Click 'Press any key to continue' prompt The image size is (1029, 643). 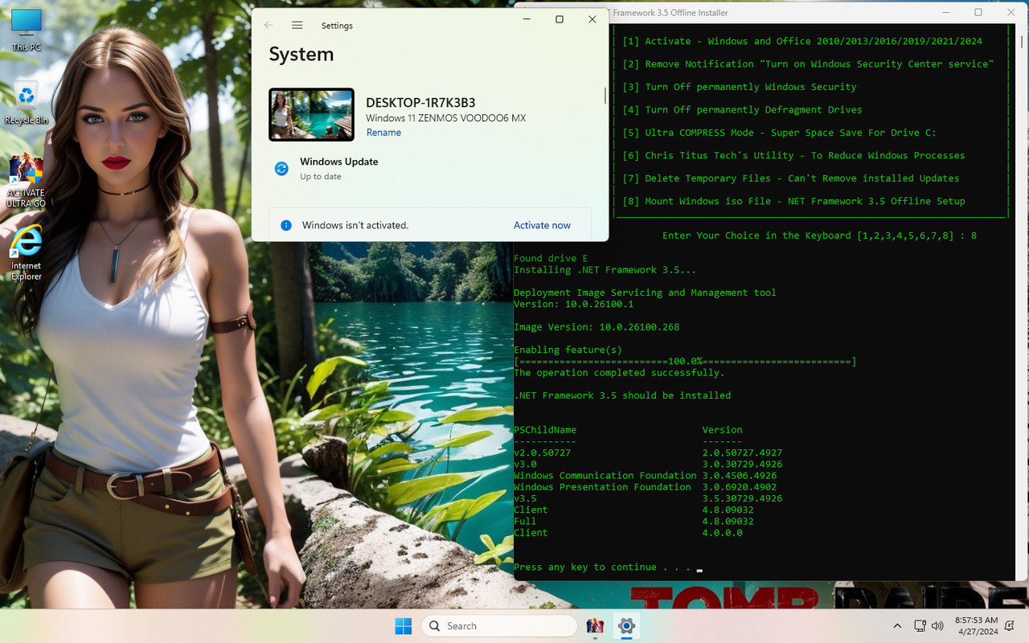click(602, 567)
